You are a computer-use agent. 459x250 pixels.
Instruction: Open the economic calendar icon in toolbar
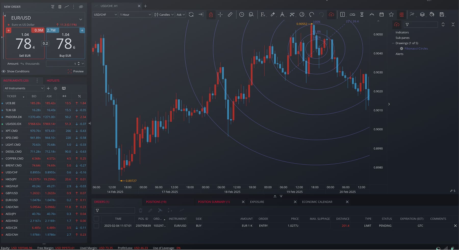(381, 15)
